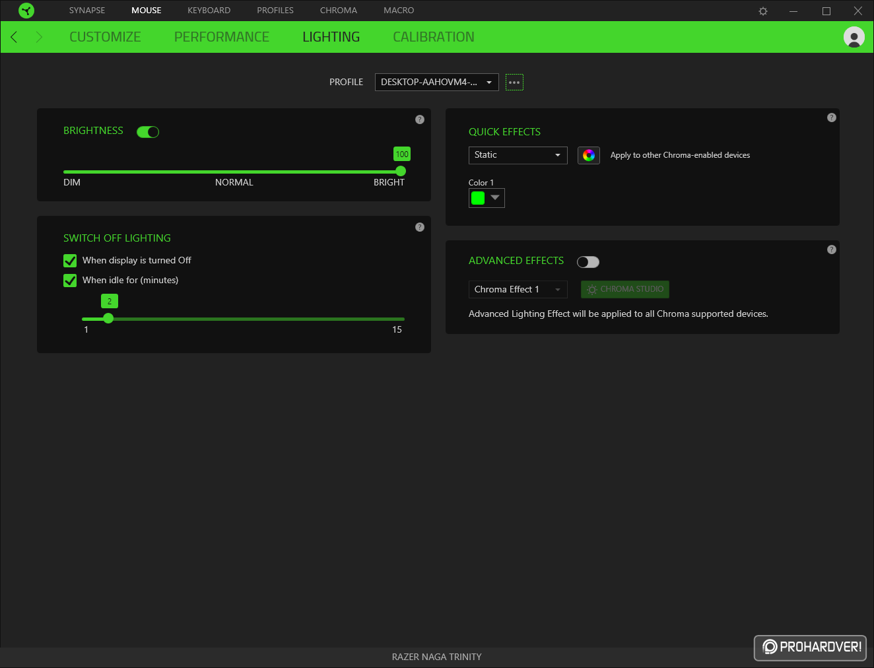The width and height of the screenshot is (874, 668).
Task: Open the Chroma Effect 1 dropdown
Action: [518, 289]
